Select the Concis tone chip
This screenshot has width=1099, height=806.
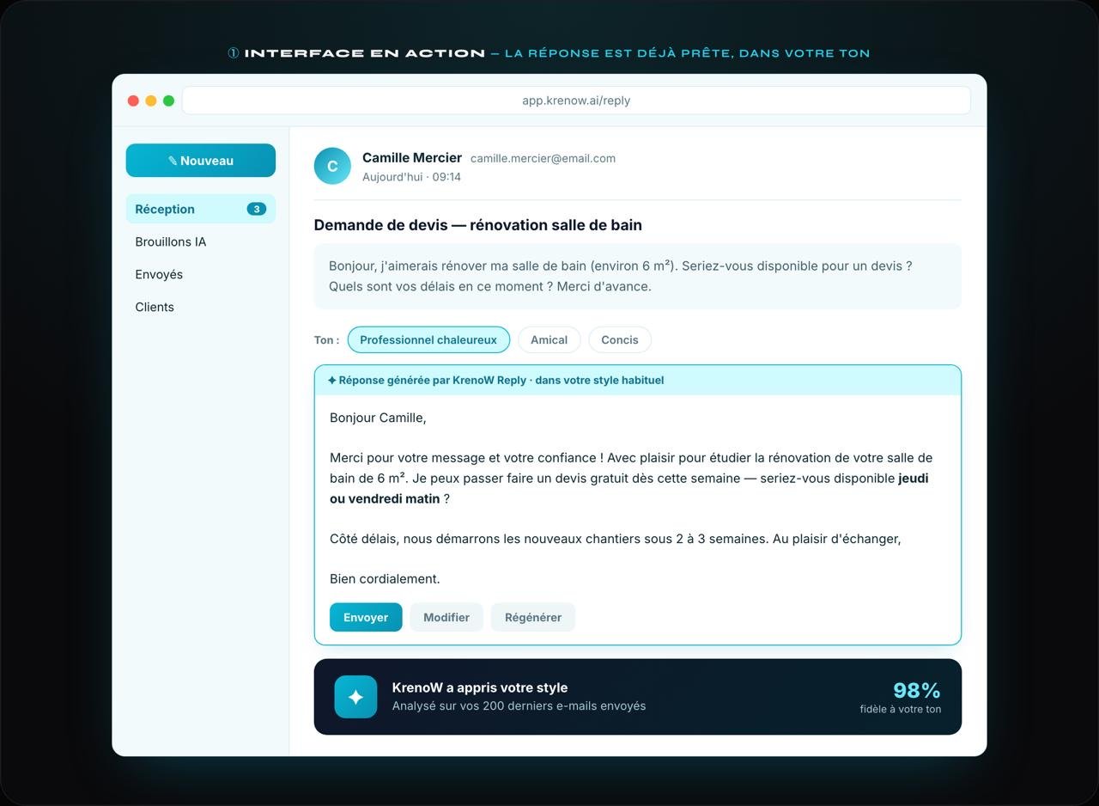click(619, 339)
